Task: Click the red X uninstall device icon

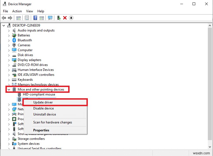Action: (x=65, y=18)
